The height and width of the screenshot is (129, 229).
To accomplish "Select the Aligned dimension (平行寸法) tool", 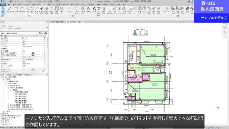I will [9, 10].
